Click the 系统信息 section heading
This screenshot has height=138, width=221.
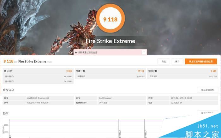[x=8, y=90]
